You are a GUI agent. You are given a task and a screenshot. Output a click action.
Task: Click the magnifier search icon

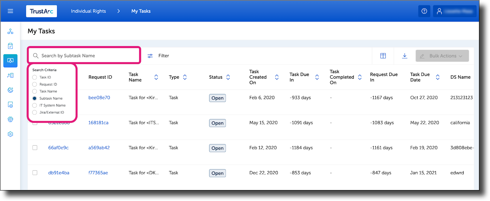(36, 56)
